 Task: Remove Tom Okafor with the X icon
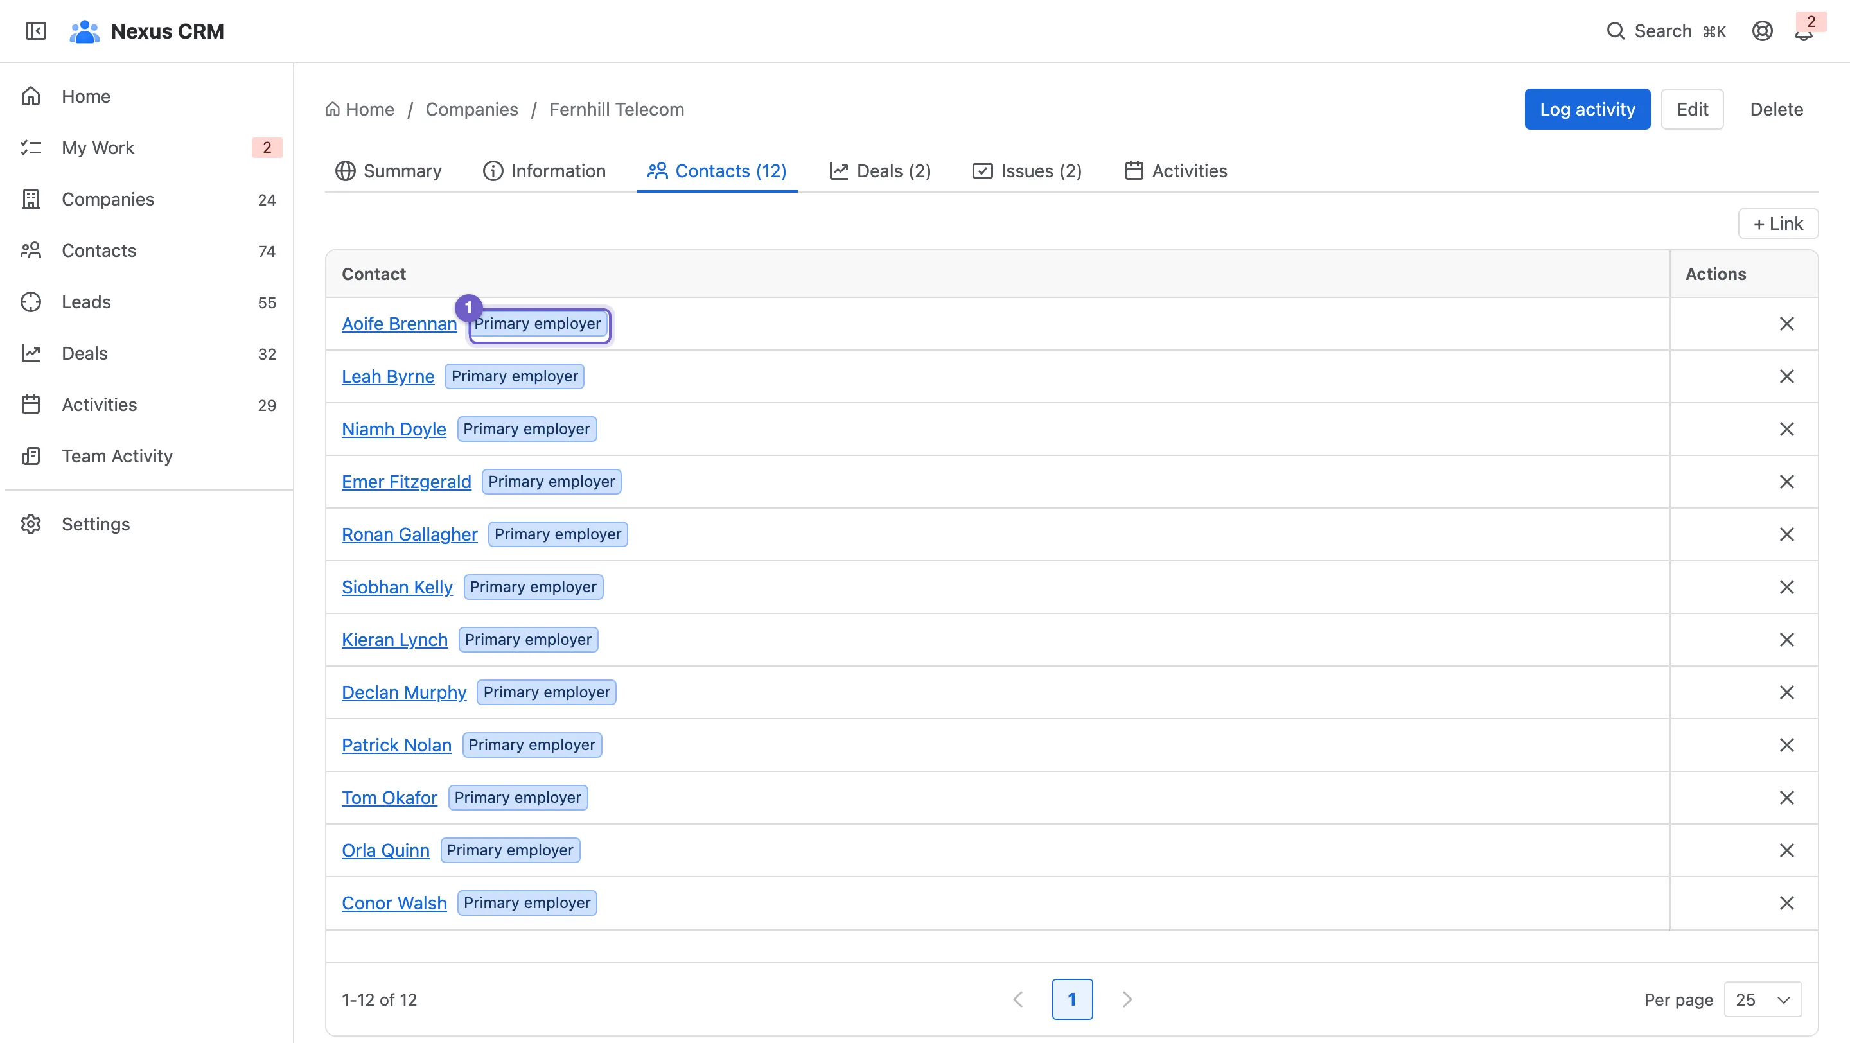1787,798
